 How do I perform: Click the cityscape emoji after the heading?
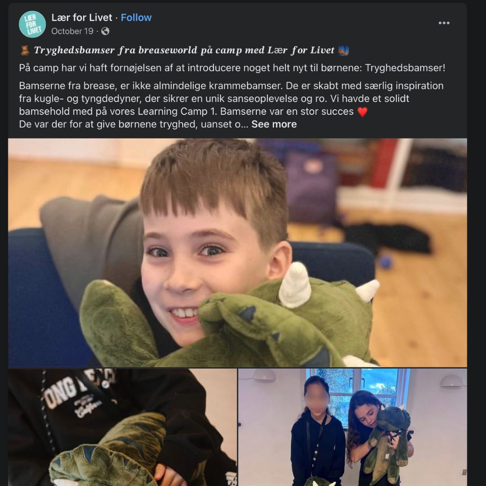343,50
